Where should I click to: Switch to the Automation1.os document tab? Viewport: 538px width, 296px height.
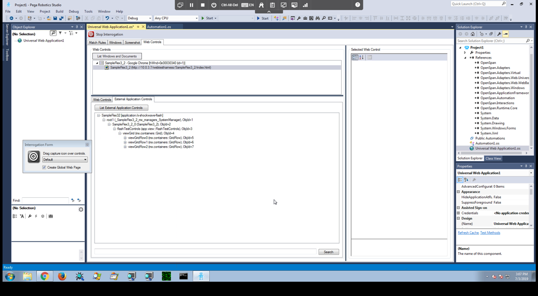click(x=159, y=27)
